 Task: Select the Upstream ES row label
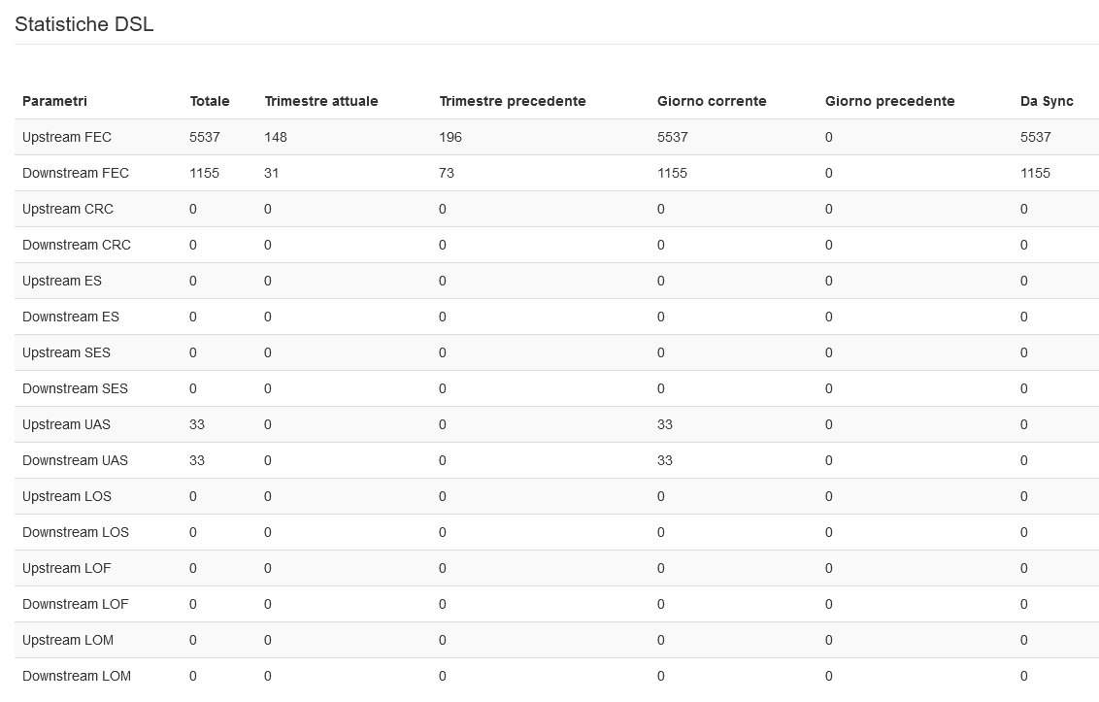click(62, 281)
